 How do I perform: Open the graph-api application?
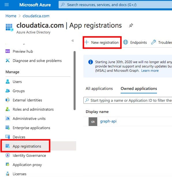tap(108, 121)
